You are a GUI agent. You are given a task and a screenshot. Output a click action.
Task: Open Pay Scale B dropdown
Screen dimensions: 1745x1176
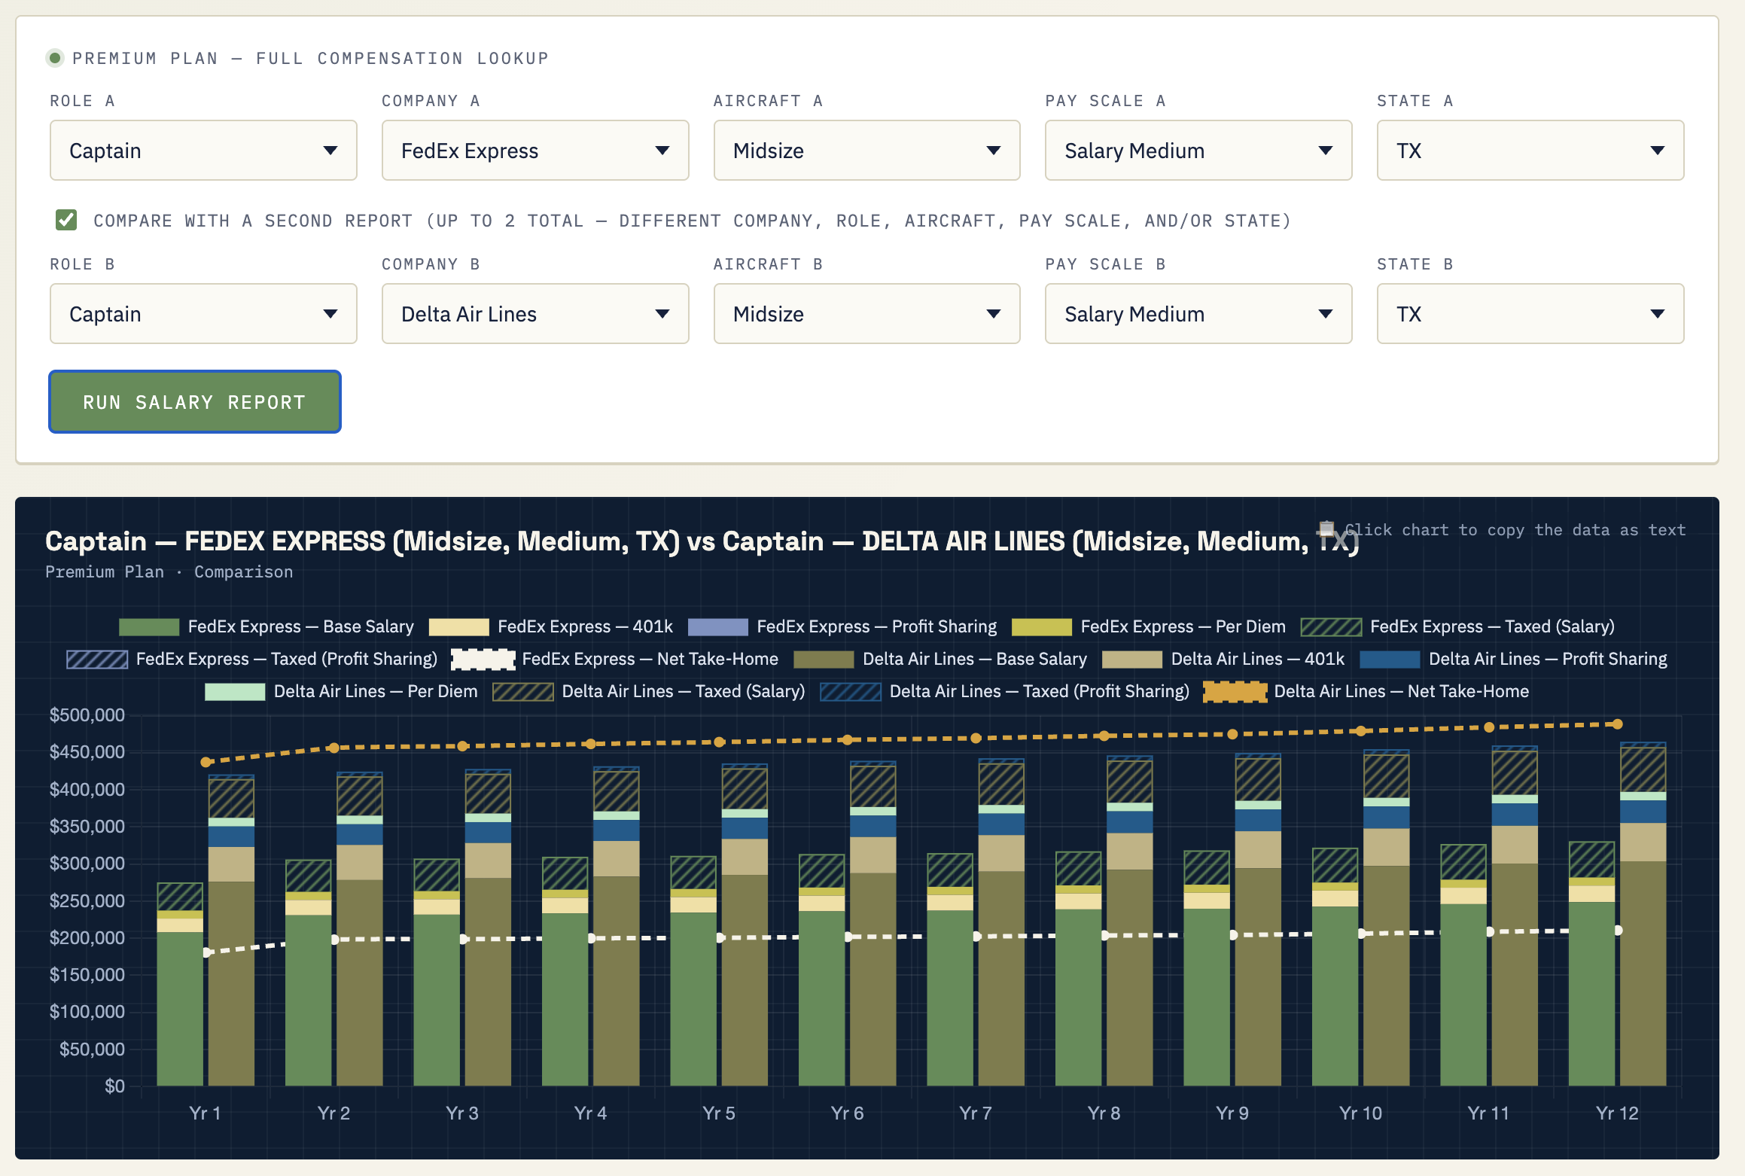[x=1198, y=314]
